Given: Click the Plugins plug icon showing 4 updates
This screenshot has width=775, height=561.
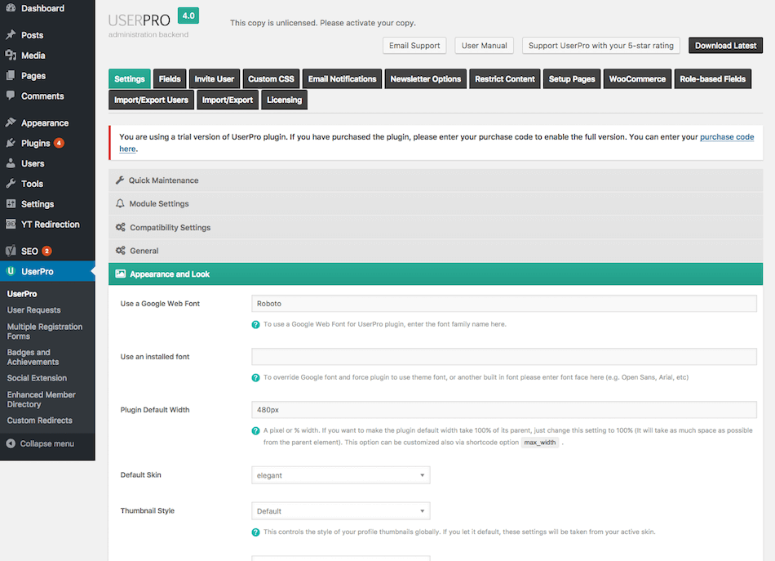Looking at the screenshot, I should (x=11, y=142).
